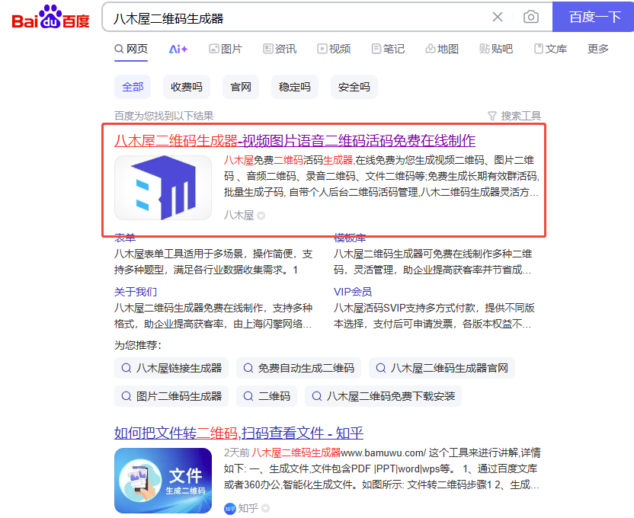Open 如何把文件转二维码 知乎 result link
This screenshot has height=518, width=634.
point(239,433)
